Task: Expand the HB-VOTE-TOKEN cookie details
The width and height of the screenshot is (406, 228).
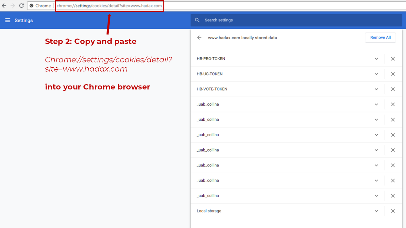Action: coord(376,89)
